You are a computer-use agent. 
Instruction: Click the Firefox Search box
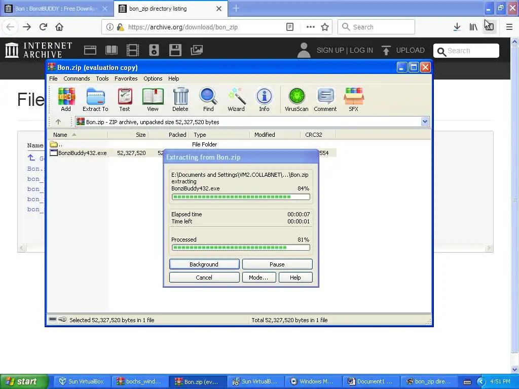pyautogui.click(x=376, y=27)
